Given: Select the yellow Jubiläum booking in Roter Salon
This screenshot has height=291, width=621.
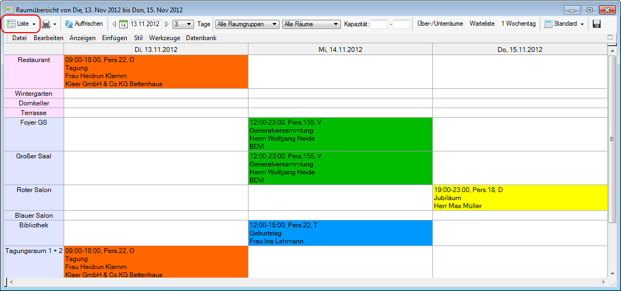Looking at the screenshot, I should point(519,197).
